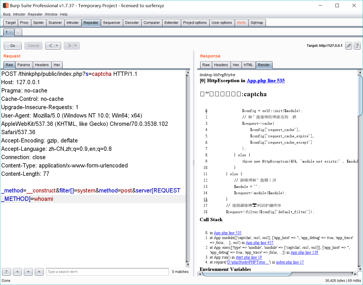The height and width of the screenshot is (285, 363).
Task: Switch to the Decoder tab
Action: (x=132, y=23)
